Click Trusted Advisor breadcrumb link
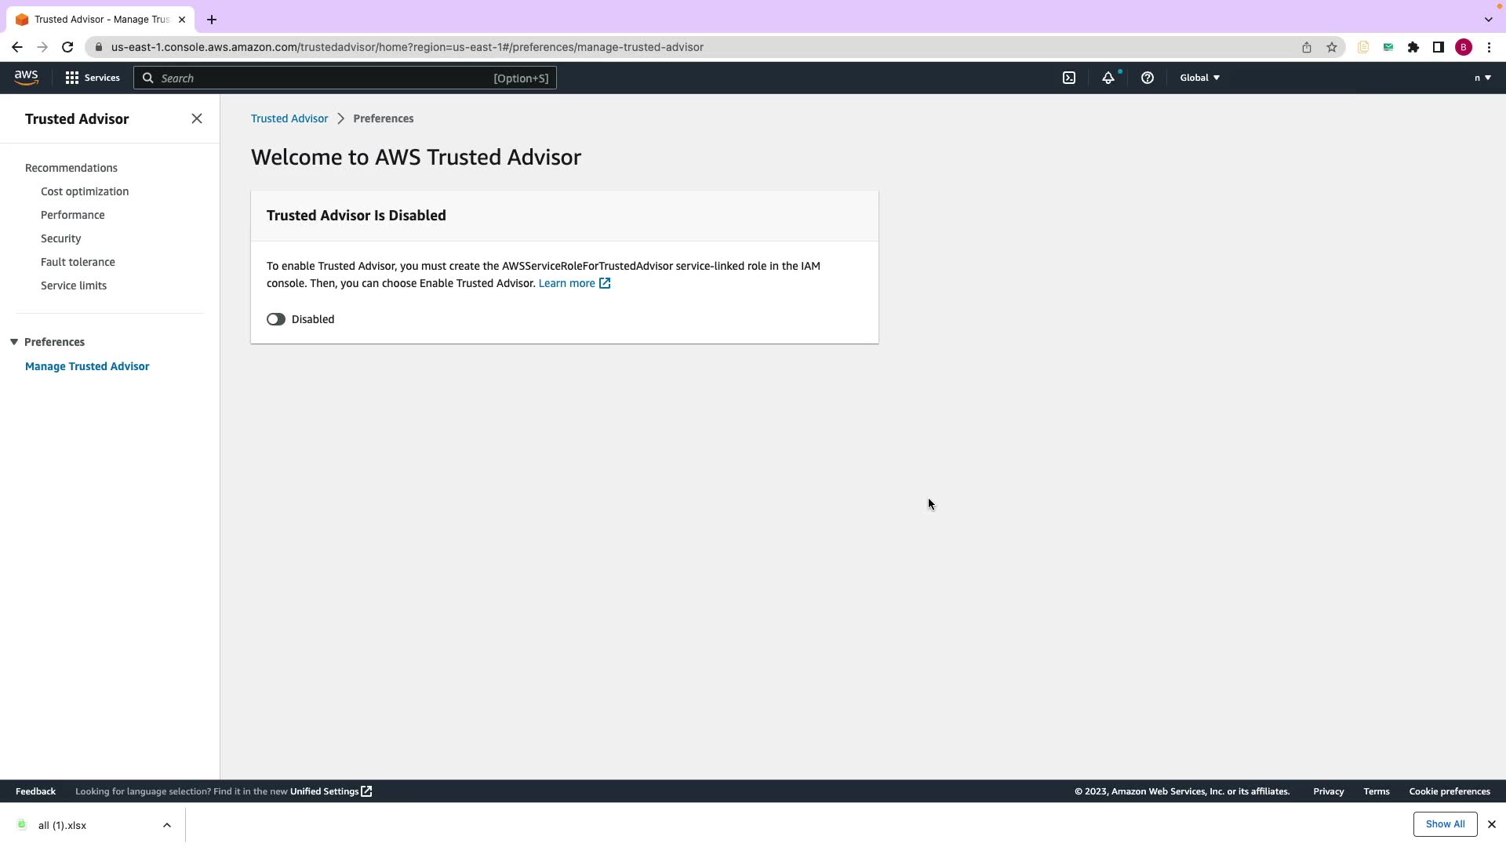The image size is (1506, 847). pyautogui.click(x=289, y=118)
